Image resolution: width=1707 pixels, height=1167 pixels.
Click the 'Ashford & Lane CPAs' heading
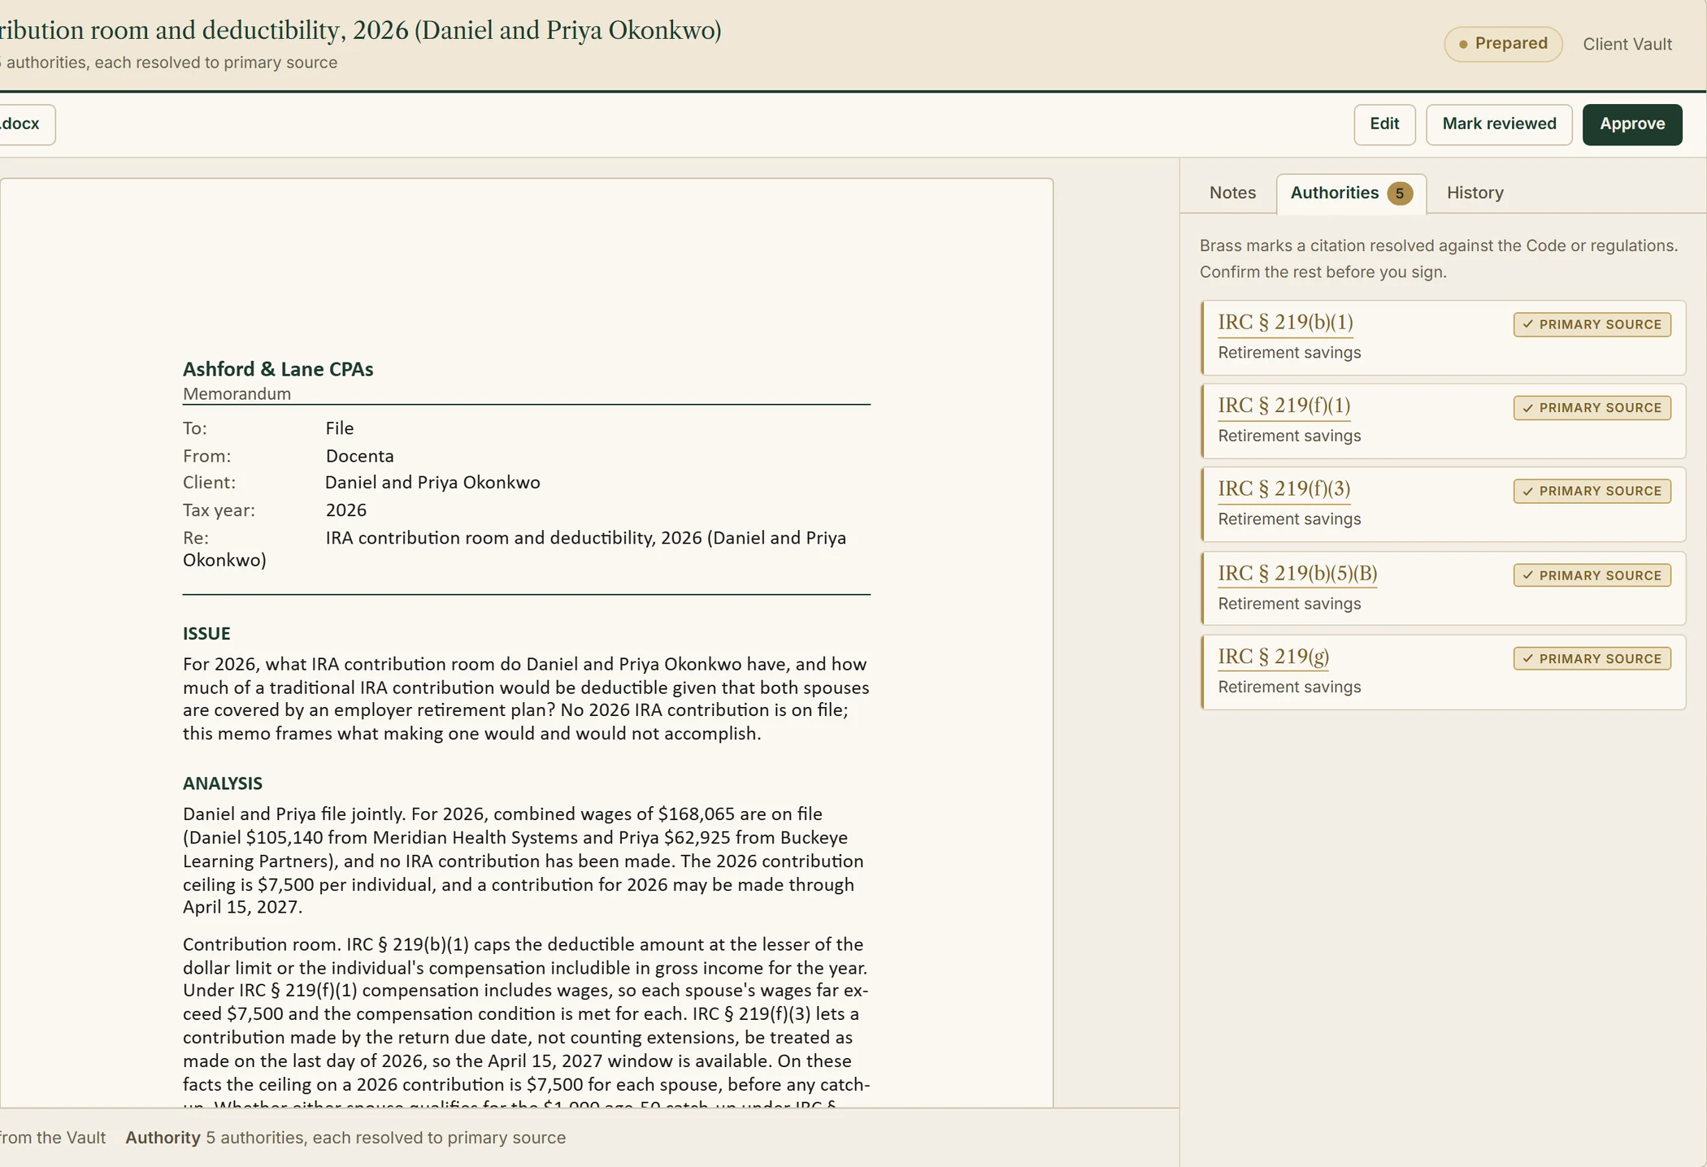click(x=278, y=369)
